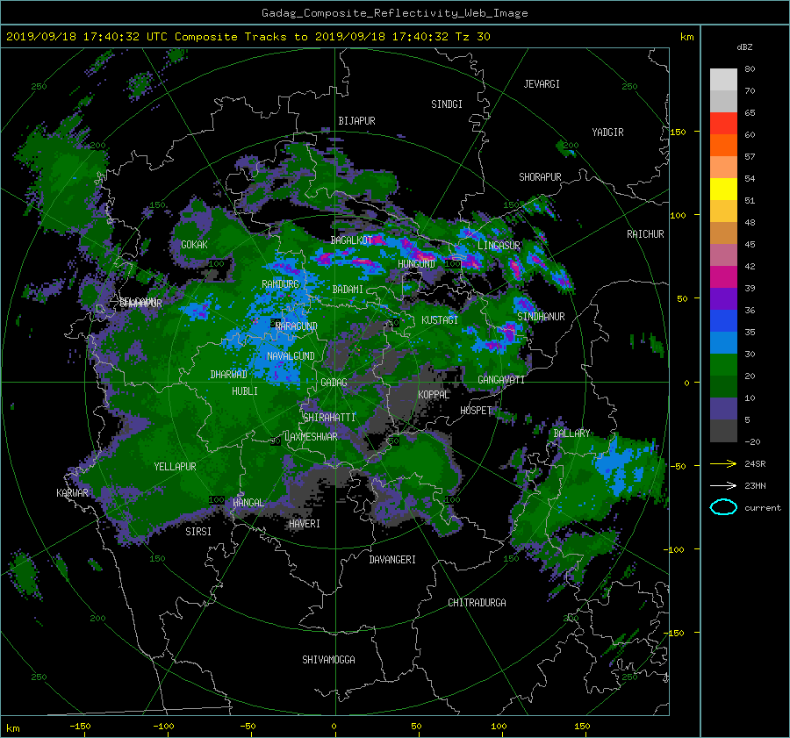Click the CHITRADURGA city label
This screenshot has width=790, height=738.
tap(477, 603)
